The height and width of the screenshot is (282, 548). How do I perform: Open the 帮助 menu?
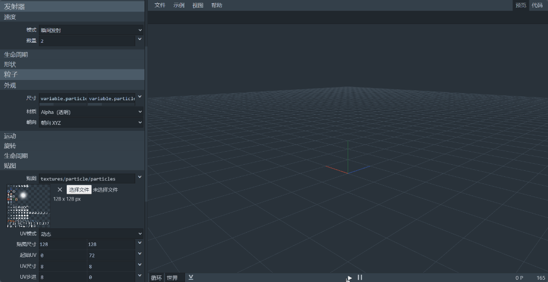click(x=217, y=5)
